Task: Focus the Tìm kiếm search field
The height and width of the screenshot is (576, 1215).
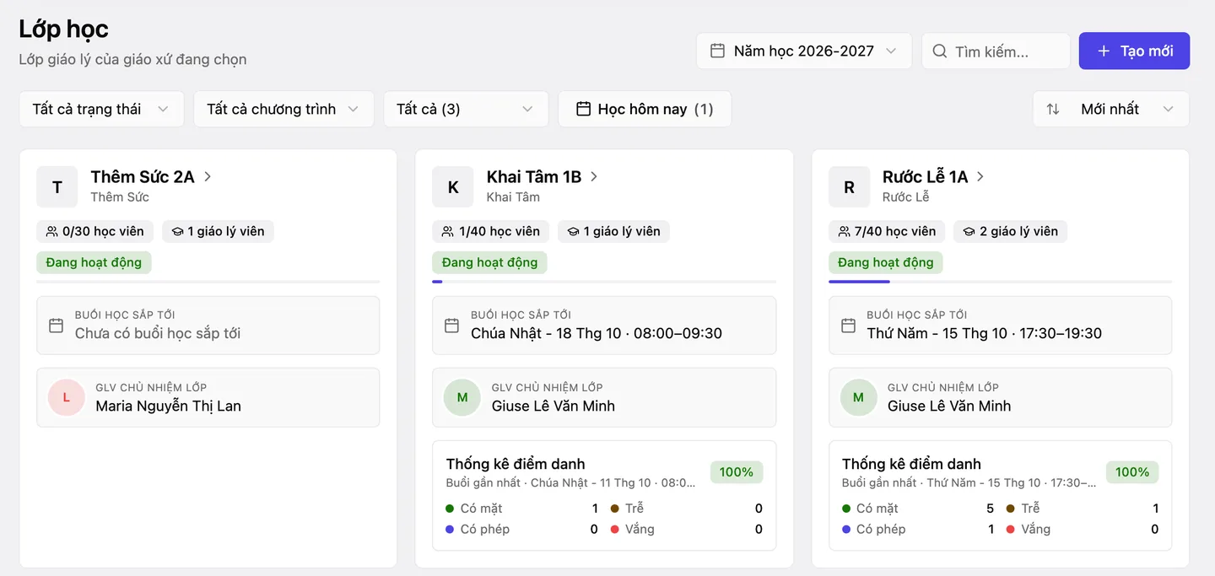Action: [996, 51]
